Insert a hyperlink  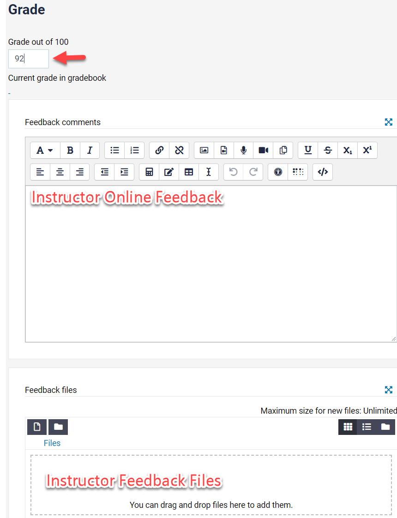coord(159,150)
